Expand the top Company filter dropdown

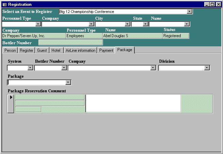point(91,24)
